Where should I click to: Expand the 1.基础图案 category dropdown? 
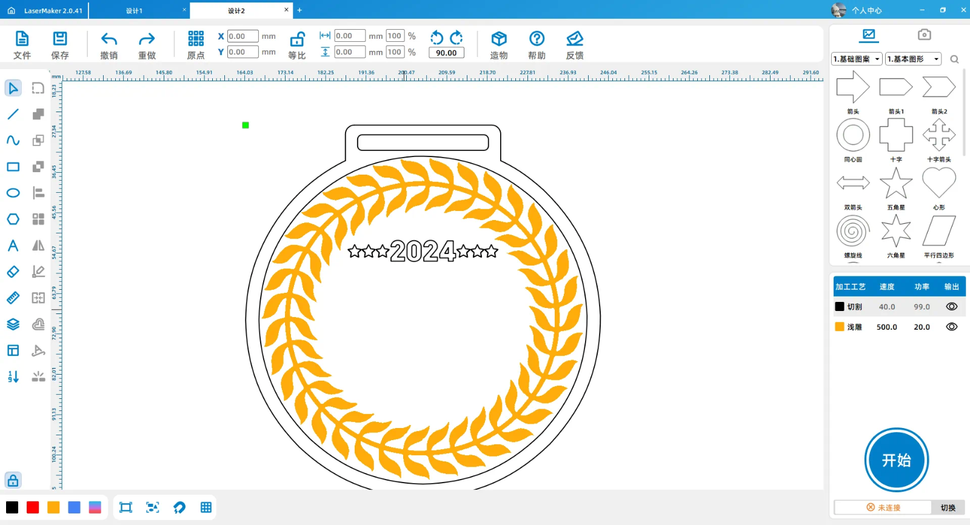click(x=857, y=59)
